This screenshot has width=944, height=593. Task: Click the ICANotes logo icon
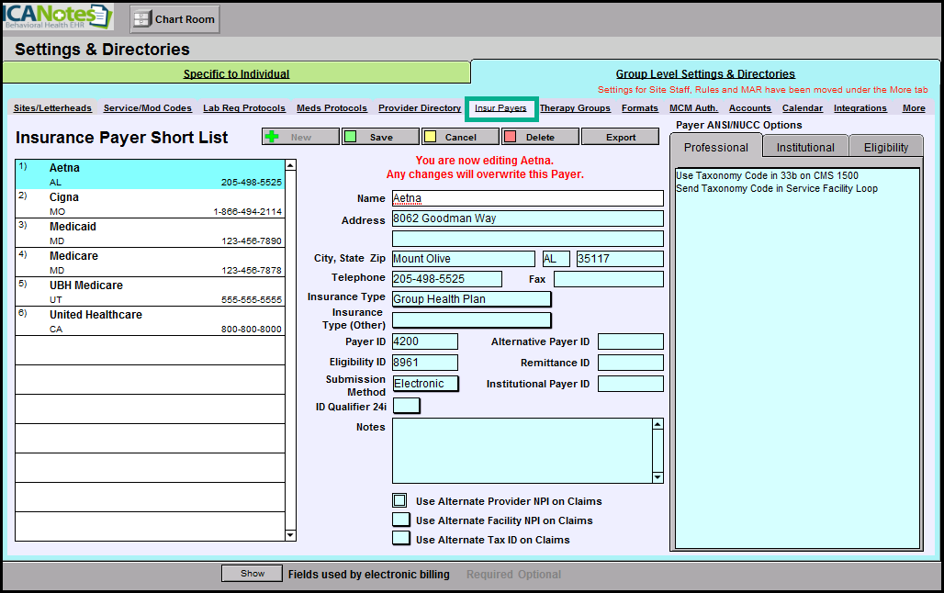pyautogui.click(x=57, y=17)
